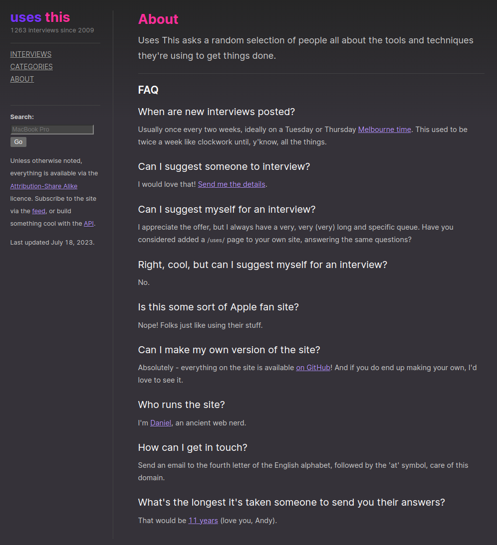Viewport: 497px width, 545px height.
Task: Click 'How can I get in touch?' heading
Action: tap(193, 447)
